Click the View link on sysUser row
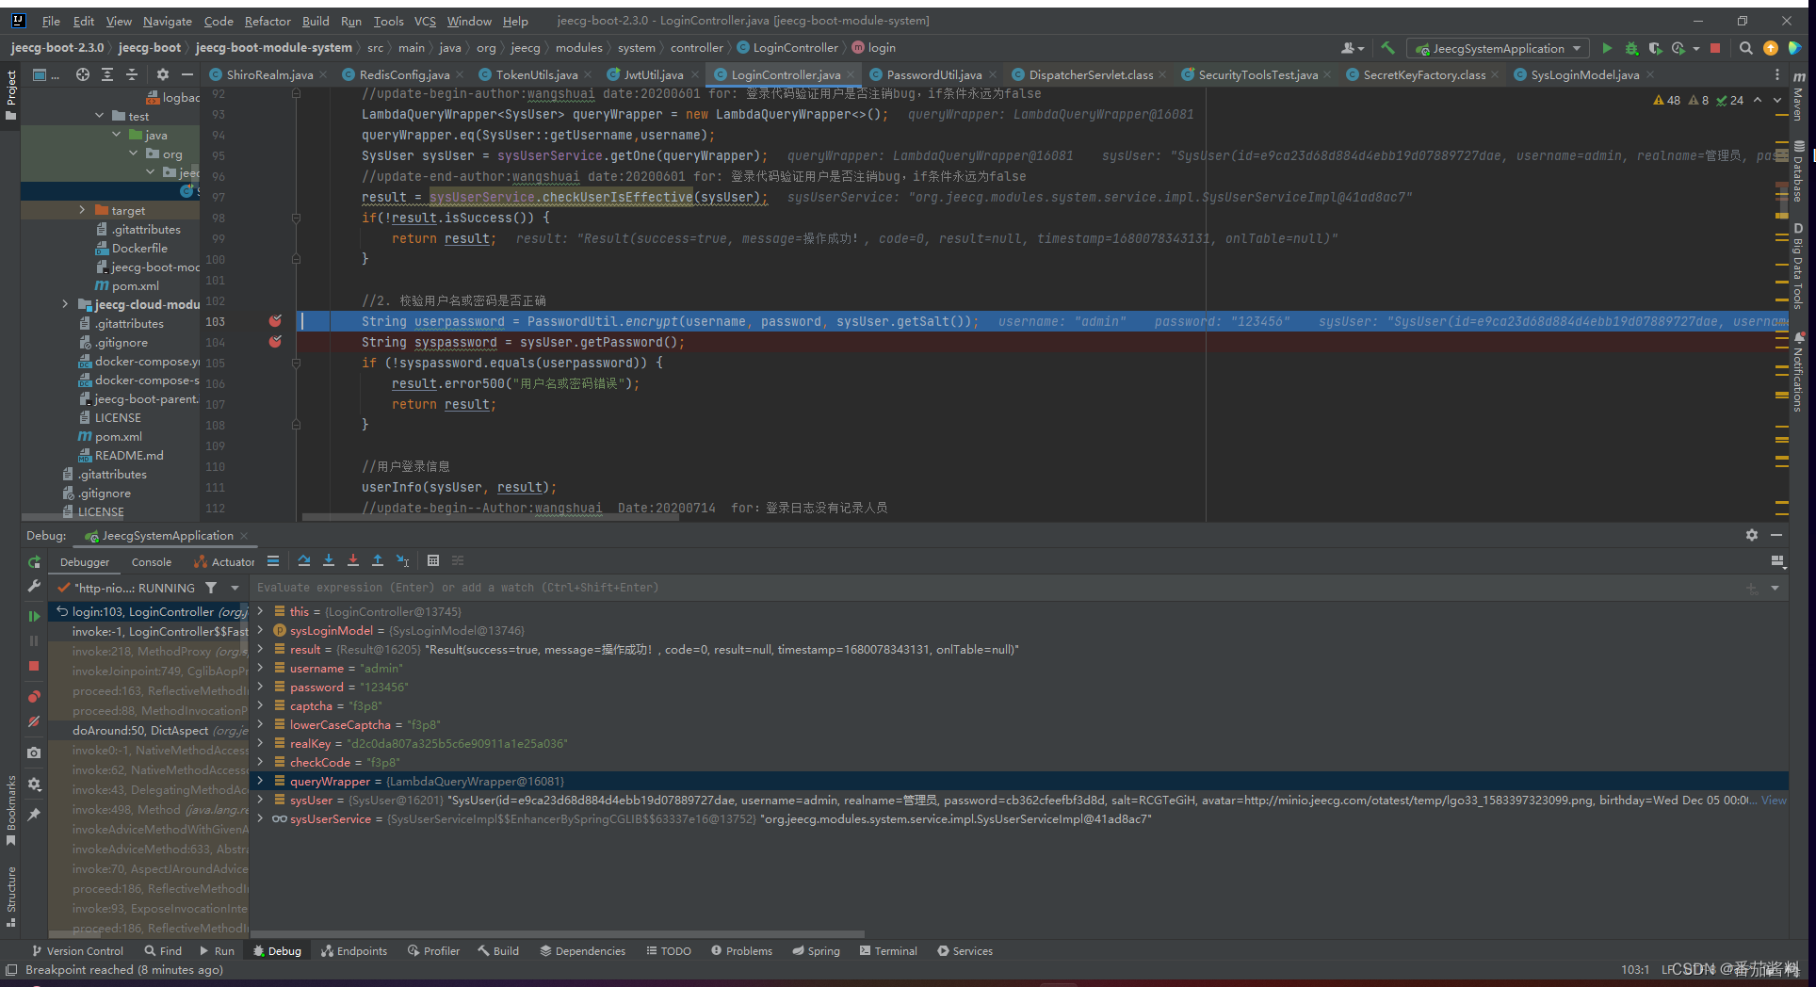Screen dimensions: 1816x987 (x=1774, y=800)
